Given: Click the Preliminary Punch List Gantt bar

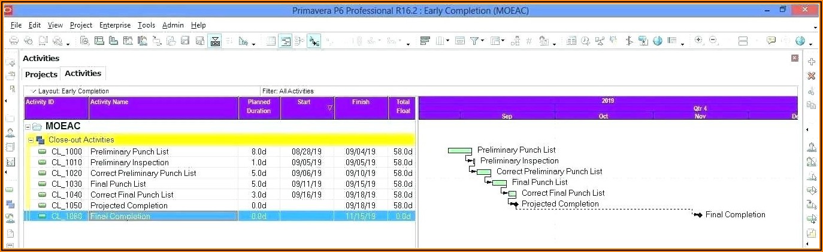Looking at the screenshot, I should point(460,150).
